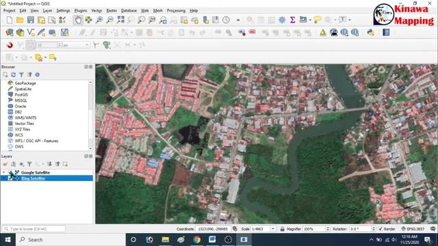This screenshot has width=438, height=246.
Task: Click the Magnifier percentage stepper
Action: 328,229
